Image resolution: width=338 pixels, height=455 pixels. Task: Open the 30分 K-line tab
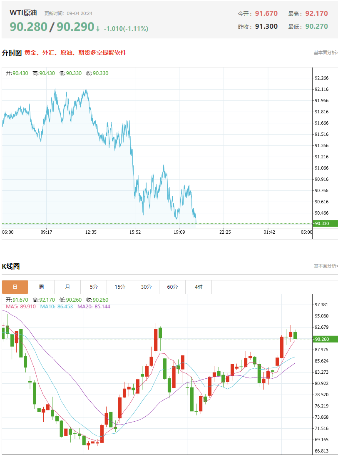pyautogui.click(x=146, y=287)
